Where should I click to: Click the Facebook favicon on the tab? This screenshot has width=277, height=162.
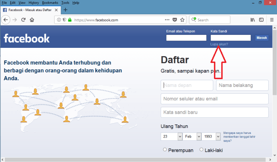point(5,10)
